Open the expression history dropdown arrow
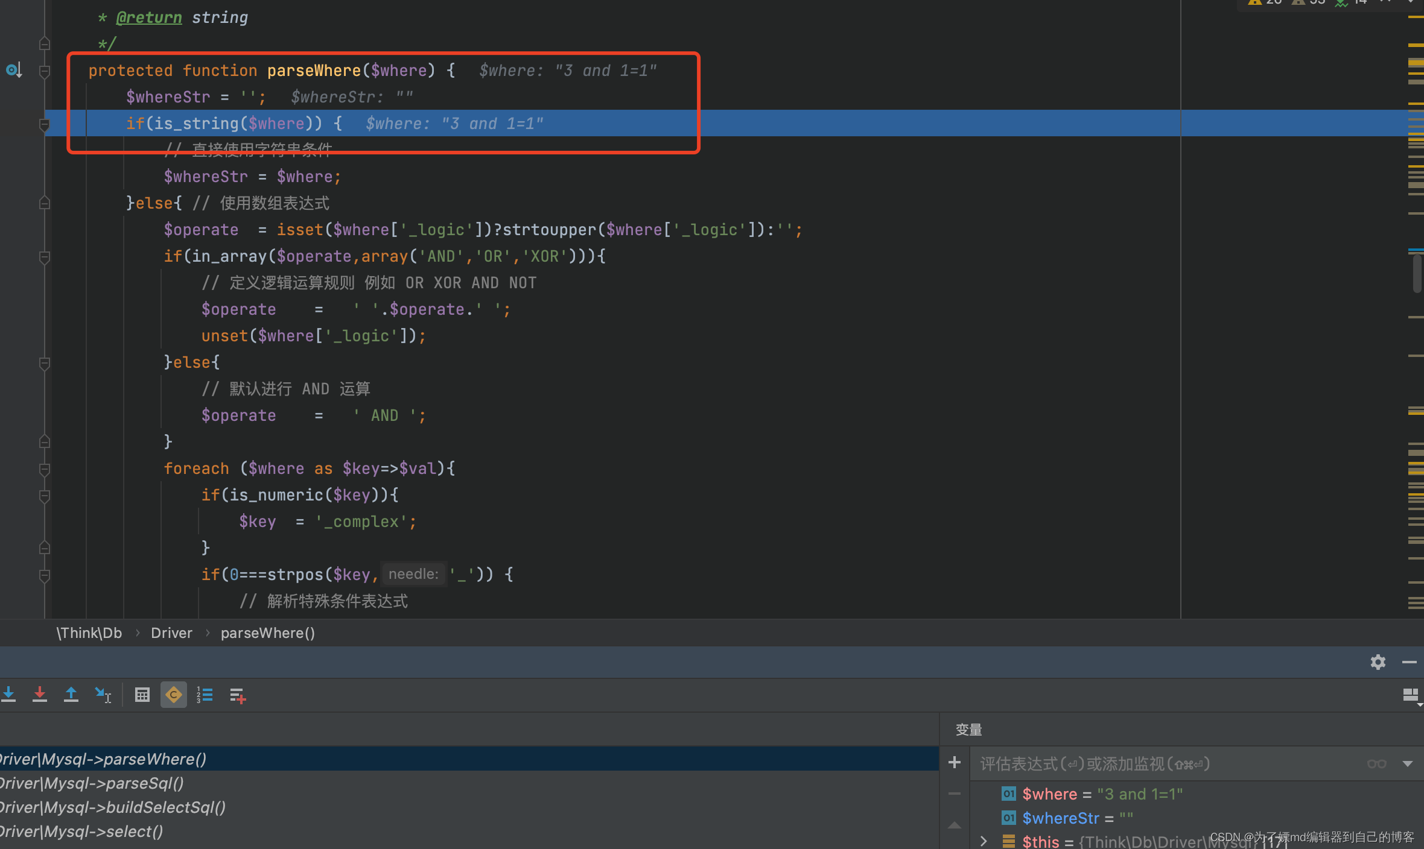 [1408, 764]
